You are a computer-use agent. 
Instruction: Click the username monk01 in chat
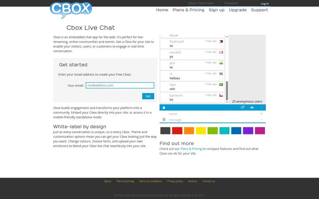(x=175, y=52)
